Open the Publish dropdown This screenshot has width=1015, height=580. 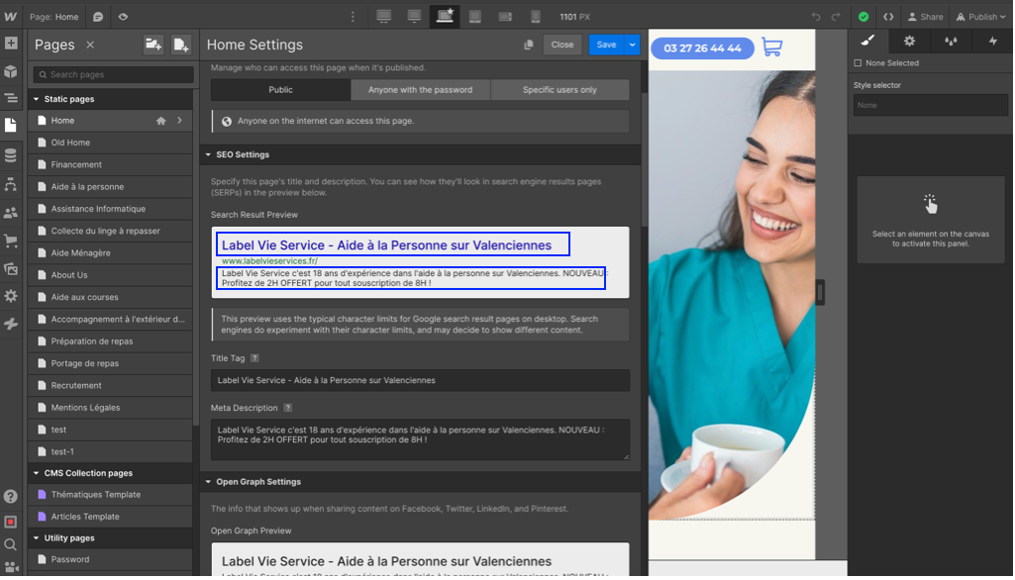pos(981,17)
